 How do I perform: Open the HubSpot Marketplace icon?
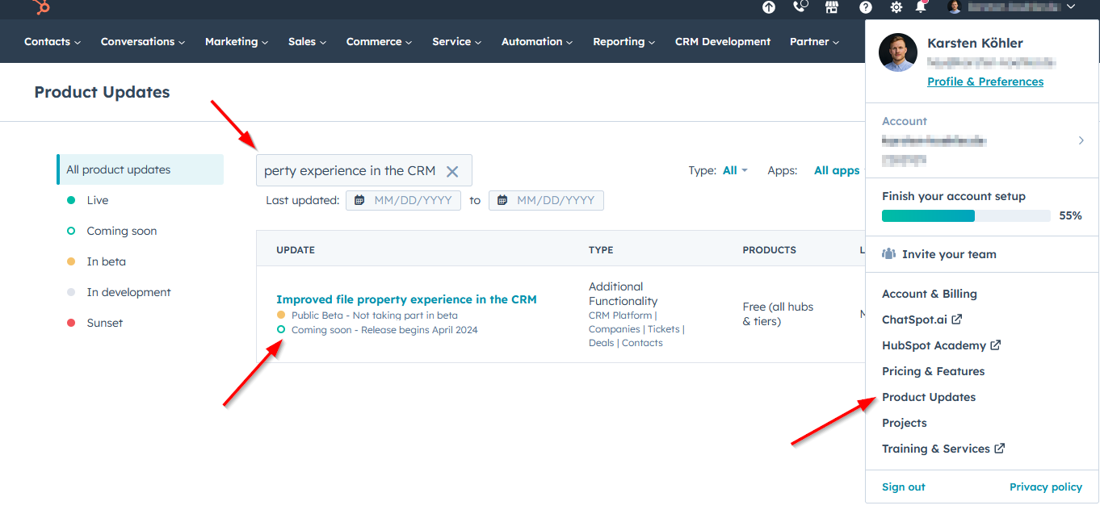(x=831, y=7)
